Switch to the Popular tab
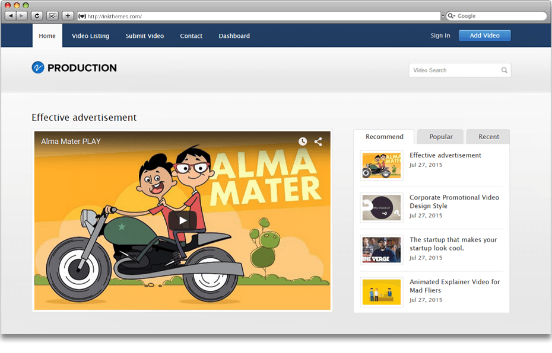 click(440, 137)
